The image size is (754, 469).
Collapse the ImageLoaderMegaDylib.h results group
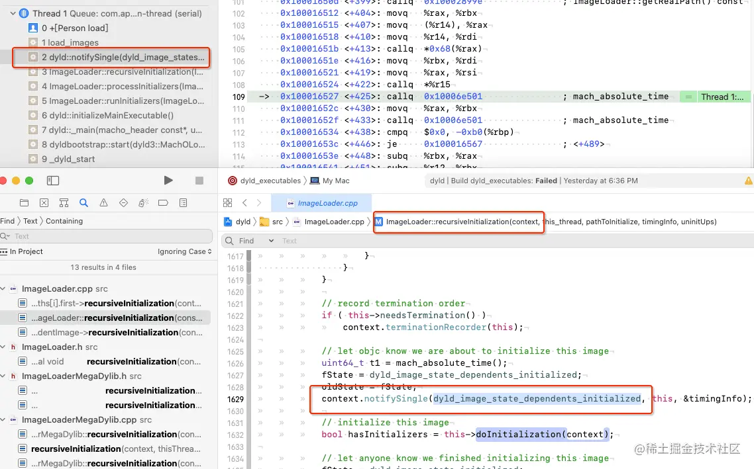[x=3, y=376]
